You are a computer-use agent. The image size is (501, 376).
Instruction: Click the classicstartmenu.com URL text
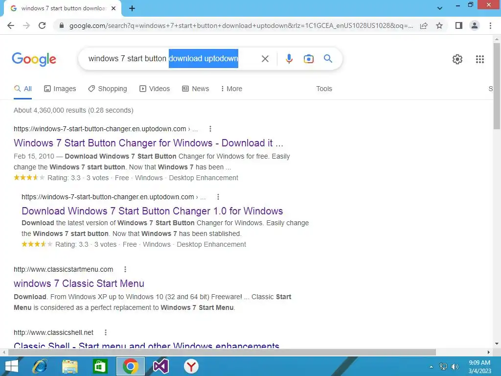63,269
